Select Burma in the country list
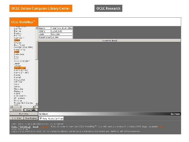 17,31
